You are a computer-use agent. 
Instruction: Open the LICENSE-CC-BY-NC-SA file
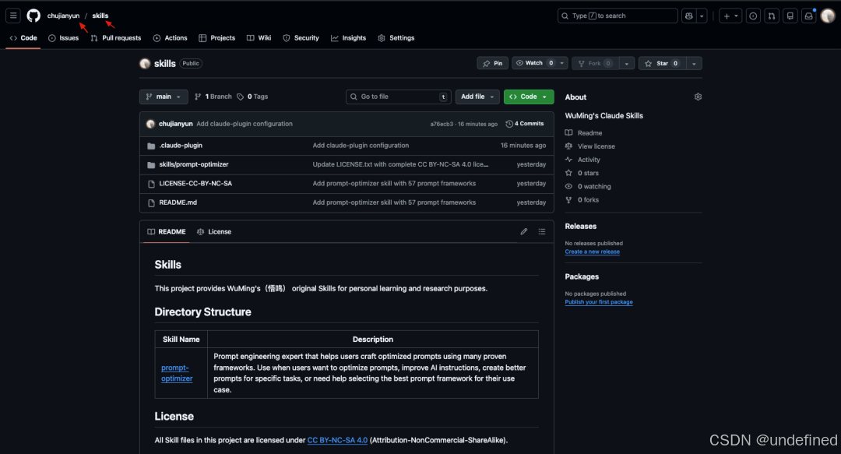[x=195, y=184]
